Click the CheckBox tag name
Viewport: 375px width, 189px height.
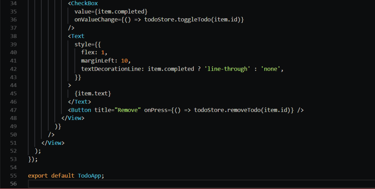pos(85,3)
